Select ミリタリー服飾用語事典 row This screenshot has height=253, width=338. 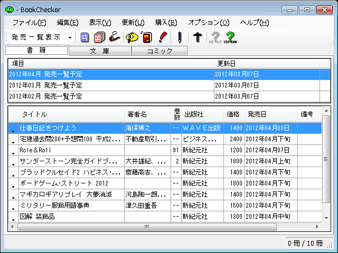coord(165,206)
